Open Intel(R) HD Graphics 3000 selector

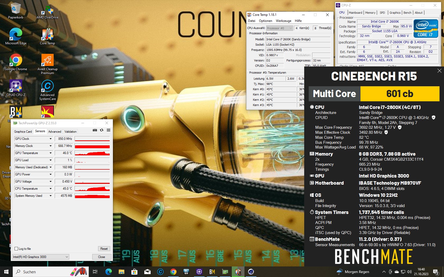point(41,257)
